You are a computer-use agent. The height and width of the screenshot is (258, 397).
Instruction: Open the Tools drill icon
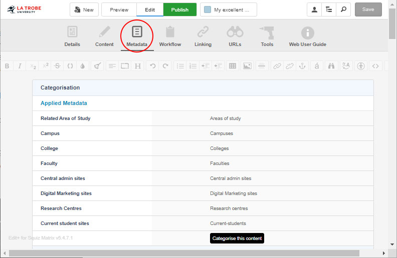(267, 32)
